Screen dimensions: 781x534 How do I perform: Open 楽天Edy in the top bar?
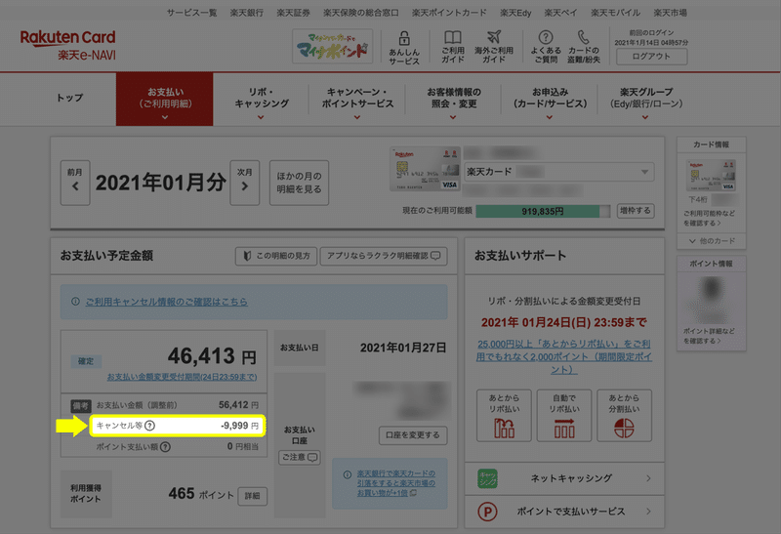515,13
